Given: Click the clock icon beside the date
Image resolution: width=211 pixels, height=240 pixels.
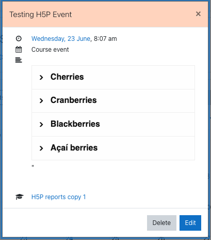Looking at the screenshot, I should [x=19, y=38].
